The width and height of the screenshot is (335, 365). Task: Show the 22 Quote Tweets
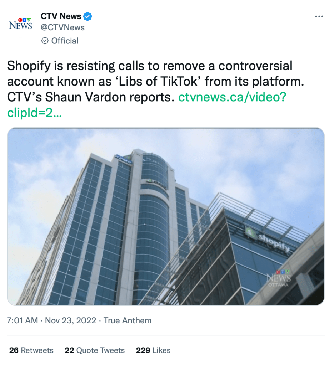[95, 350]
